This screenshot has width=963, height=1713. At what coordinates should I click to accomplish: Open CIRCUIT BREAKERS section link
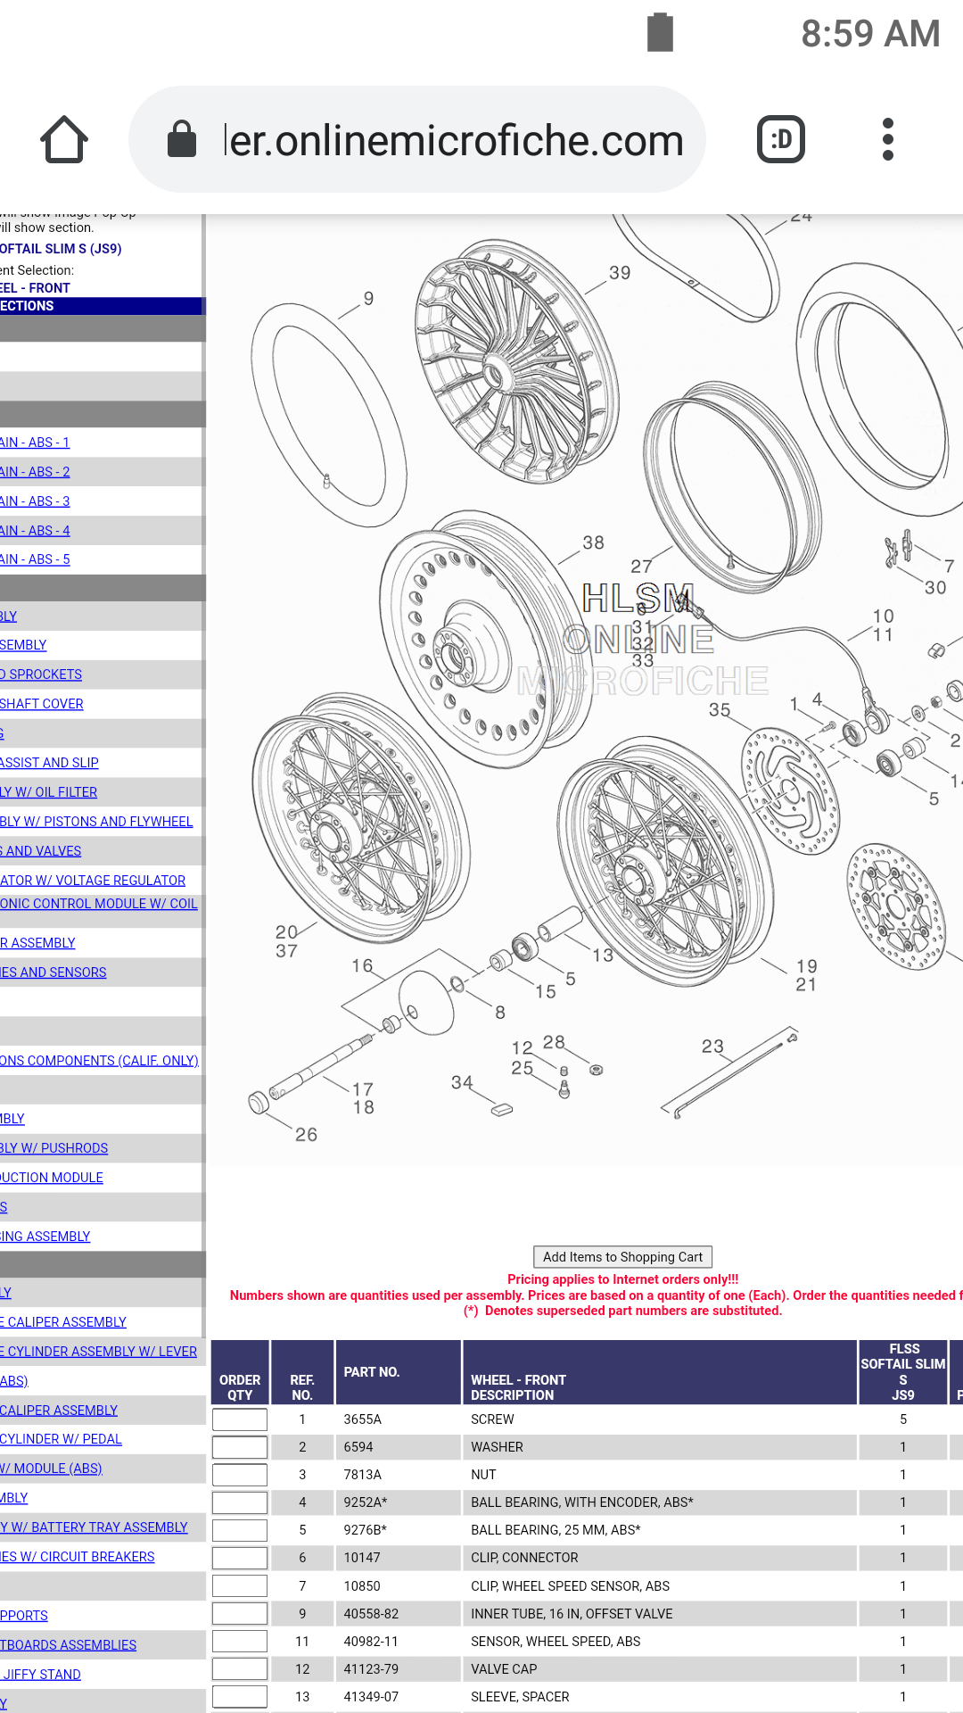[78, 1557]
